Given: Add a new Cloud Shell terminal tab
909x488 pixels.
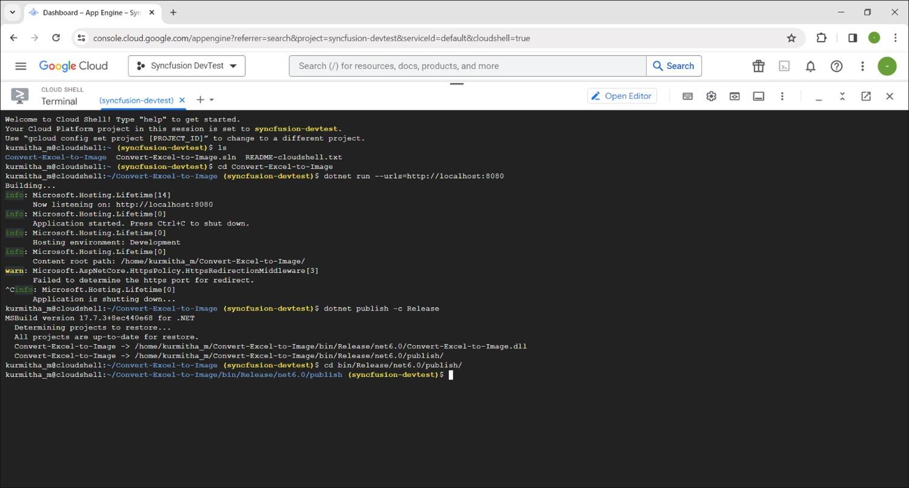Looking at the screenshot, I should point(200,99).
